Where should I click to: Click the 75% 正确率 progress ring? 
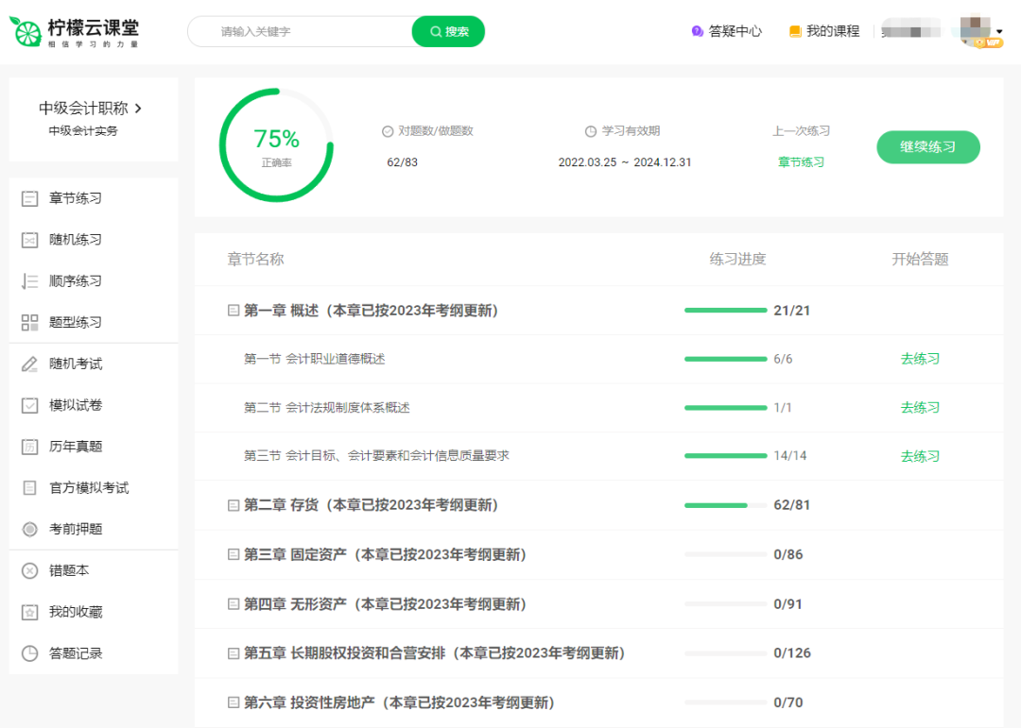(x=277, y=145)
